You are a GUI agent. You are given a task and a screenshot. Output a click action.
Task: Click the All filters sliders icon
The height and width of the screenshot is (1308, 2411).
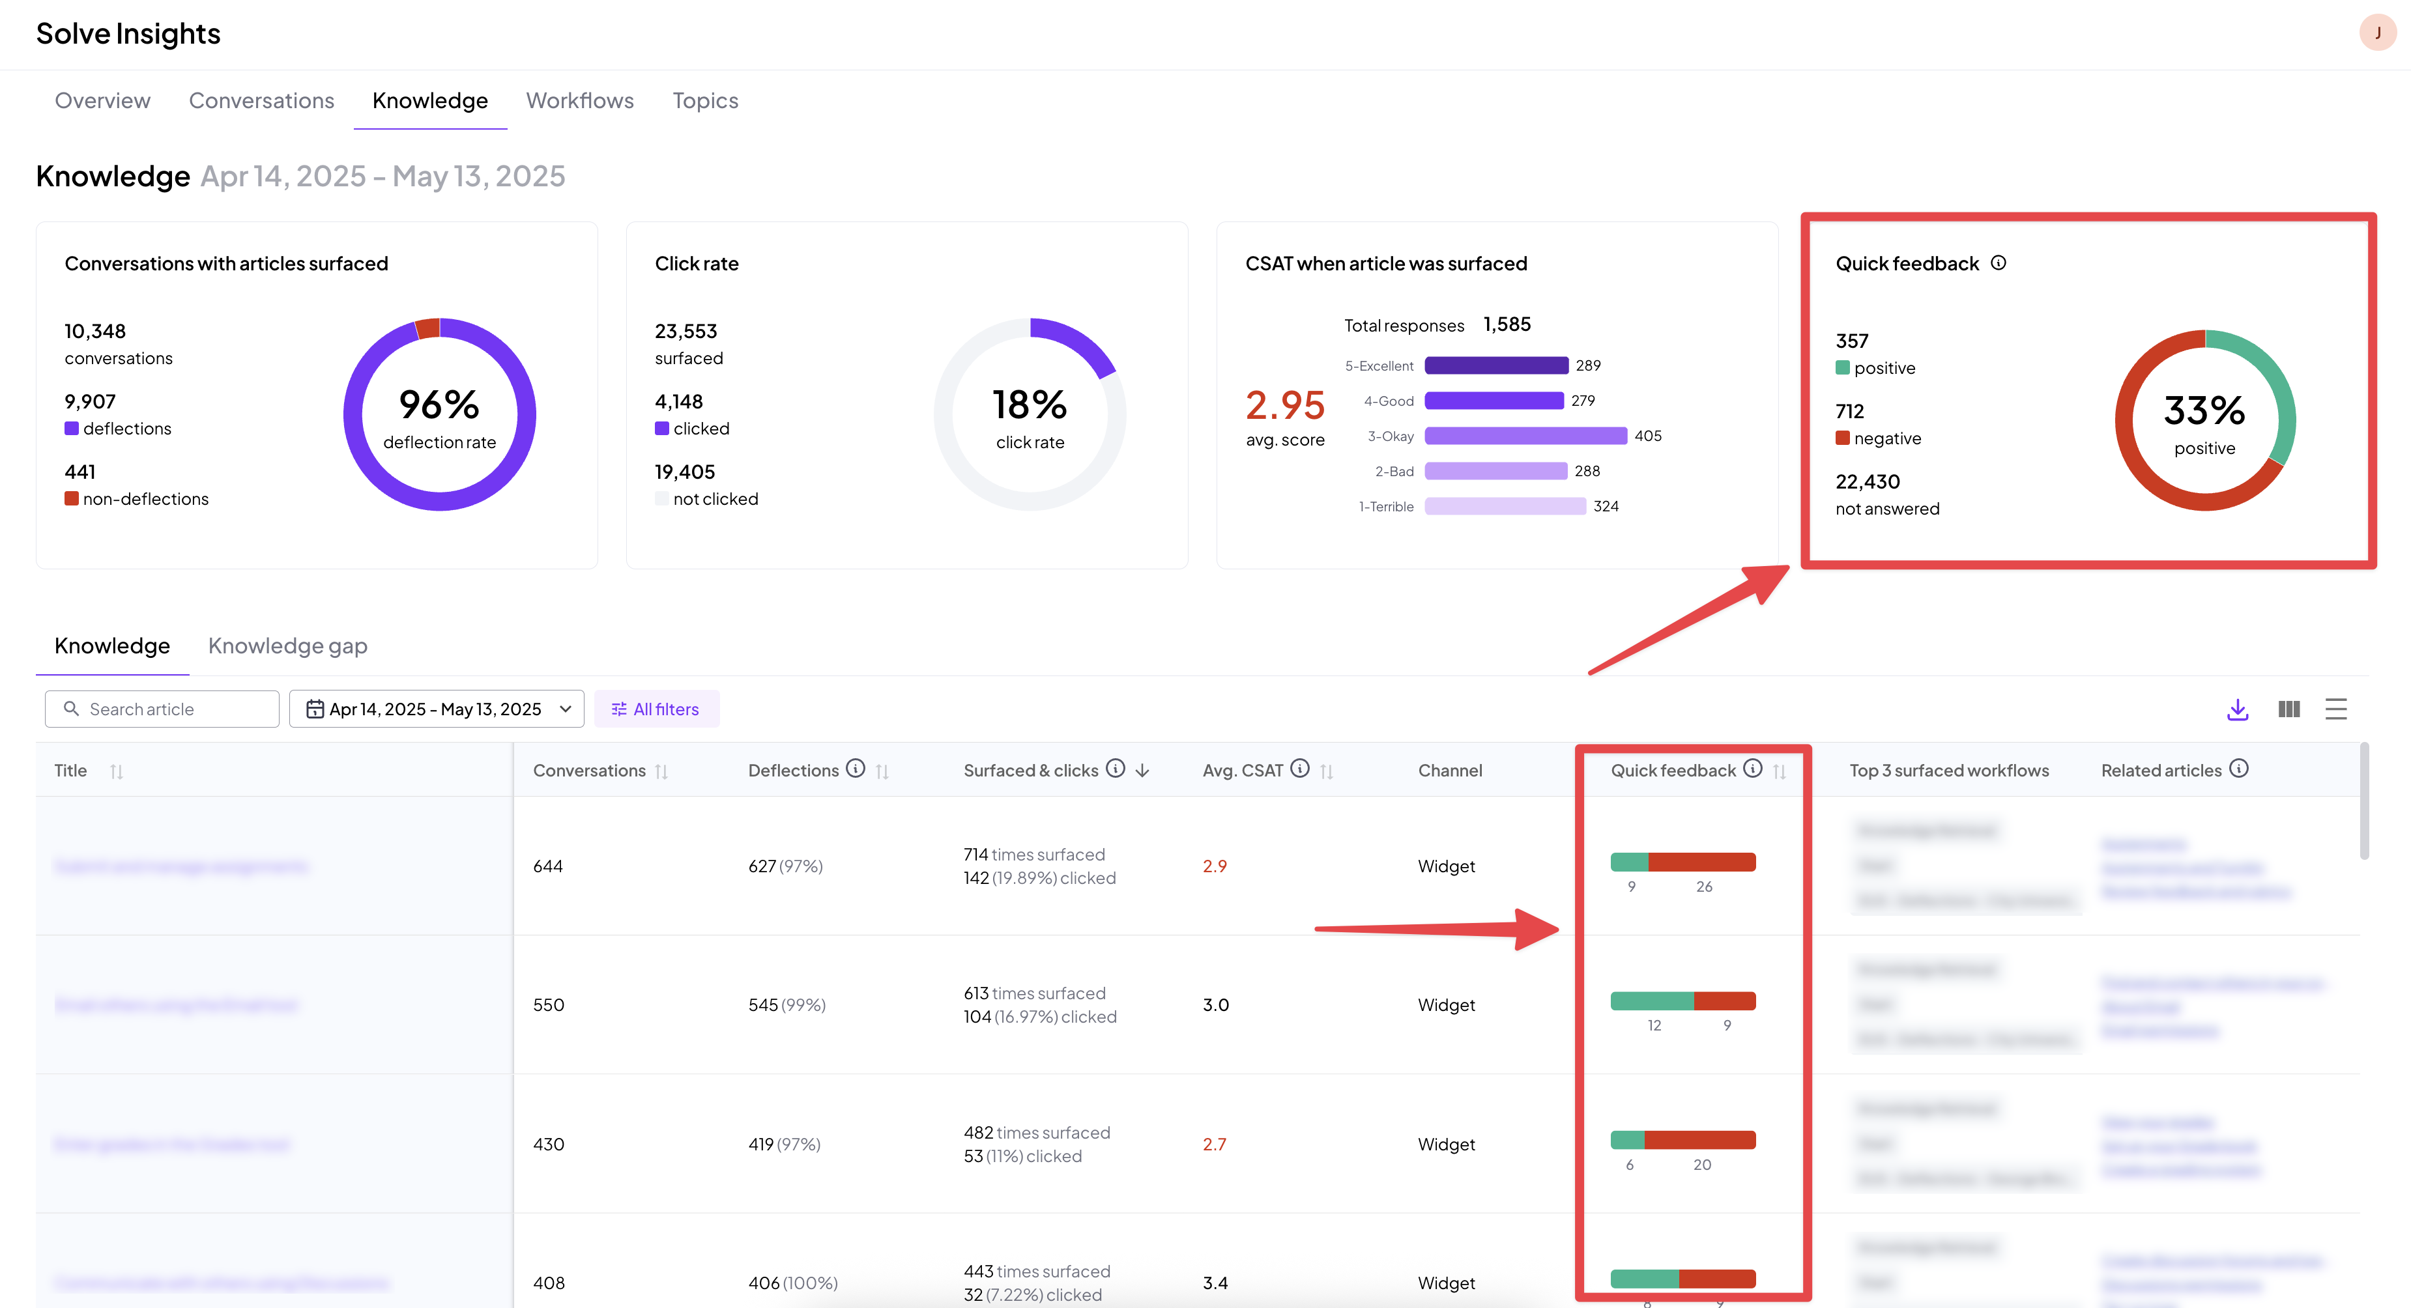point(618,709)
